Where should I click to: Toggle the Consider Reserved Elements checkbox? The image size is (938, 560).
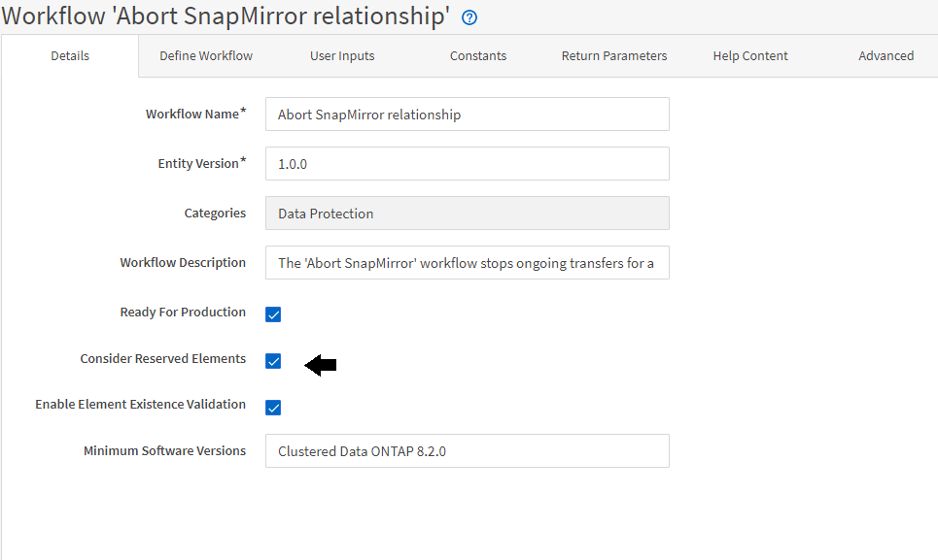coord(273,361)
